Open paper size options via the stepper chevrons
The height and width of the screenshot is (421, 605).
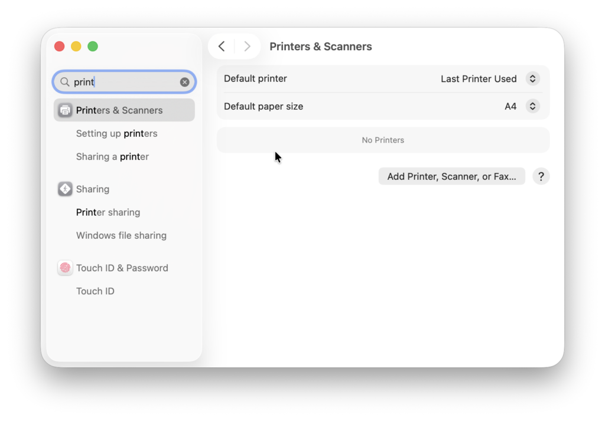pos(532,106)
